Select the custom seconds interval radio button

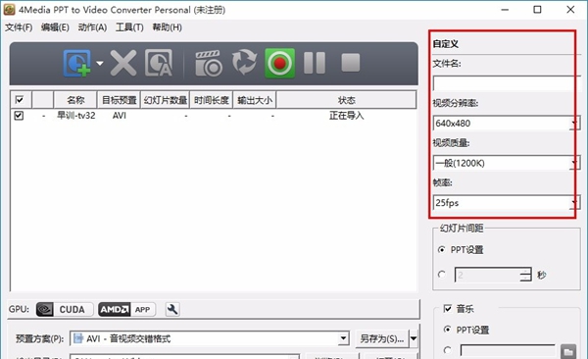click(442, 275)
